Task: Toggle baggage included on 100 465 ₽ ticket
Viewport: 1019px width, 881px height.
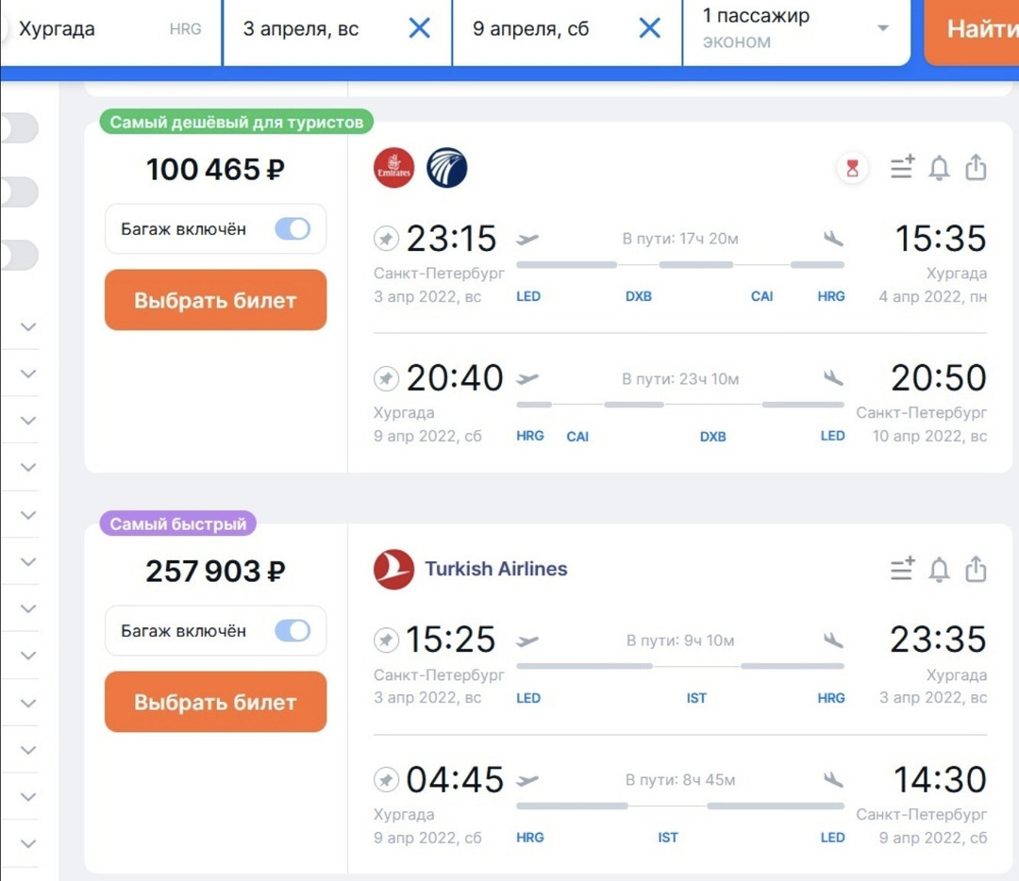Action: (x=292, y=229)
